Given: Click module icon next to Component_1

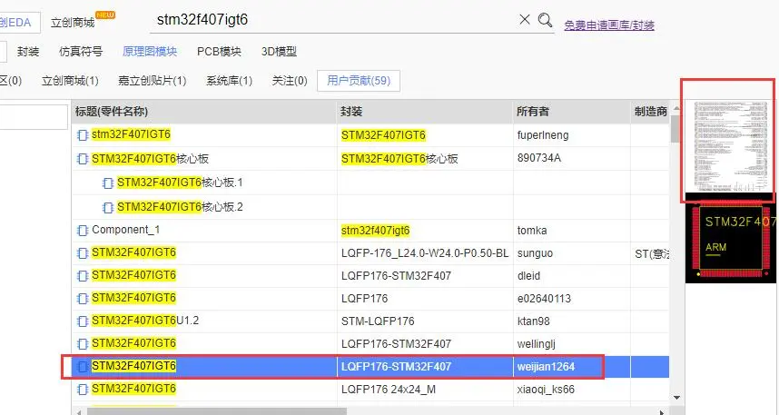Looking at the screenshot, I should click(83, 231).
